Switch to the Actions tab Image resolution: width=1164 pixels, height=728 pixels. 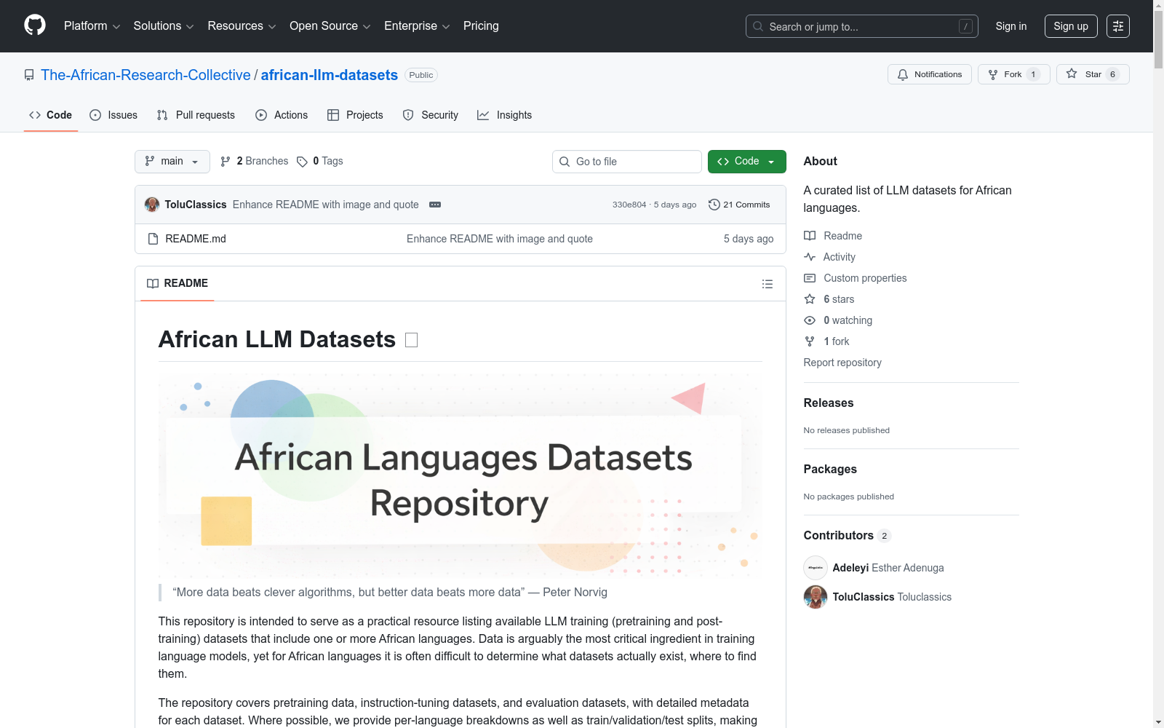coord(282,115)
